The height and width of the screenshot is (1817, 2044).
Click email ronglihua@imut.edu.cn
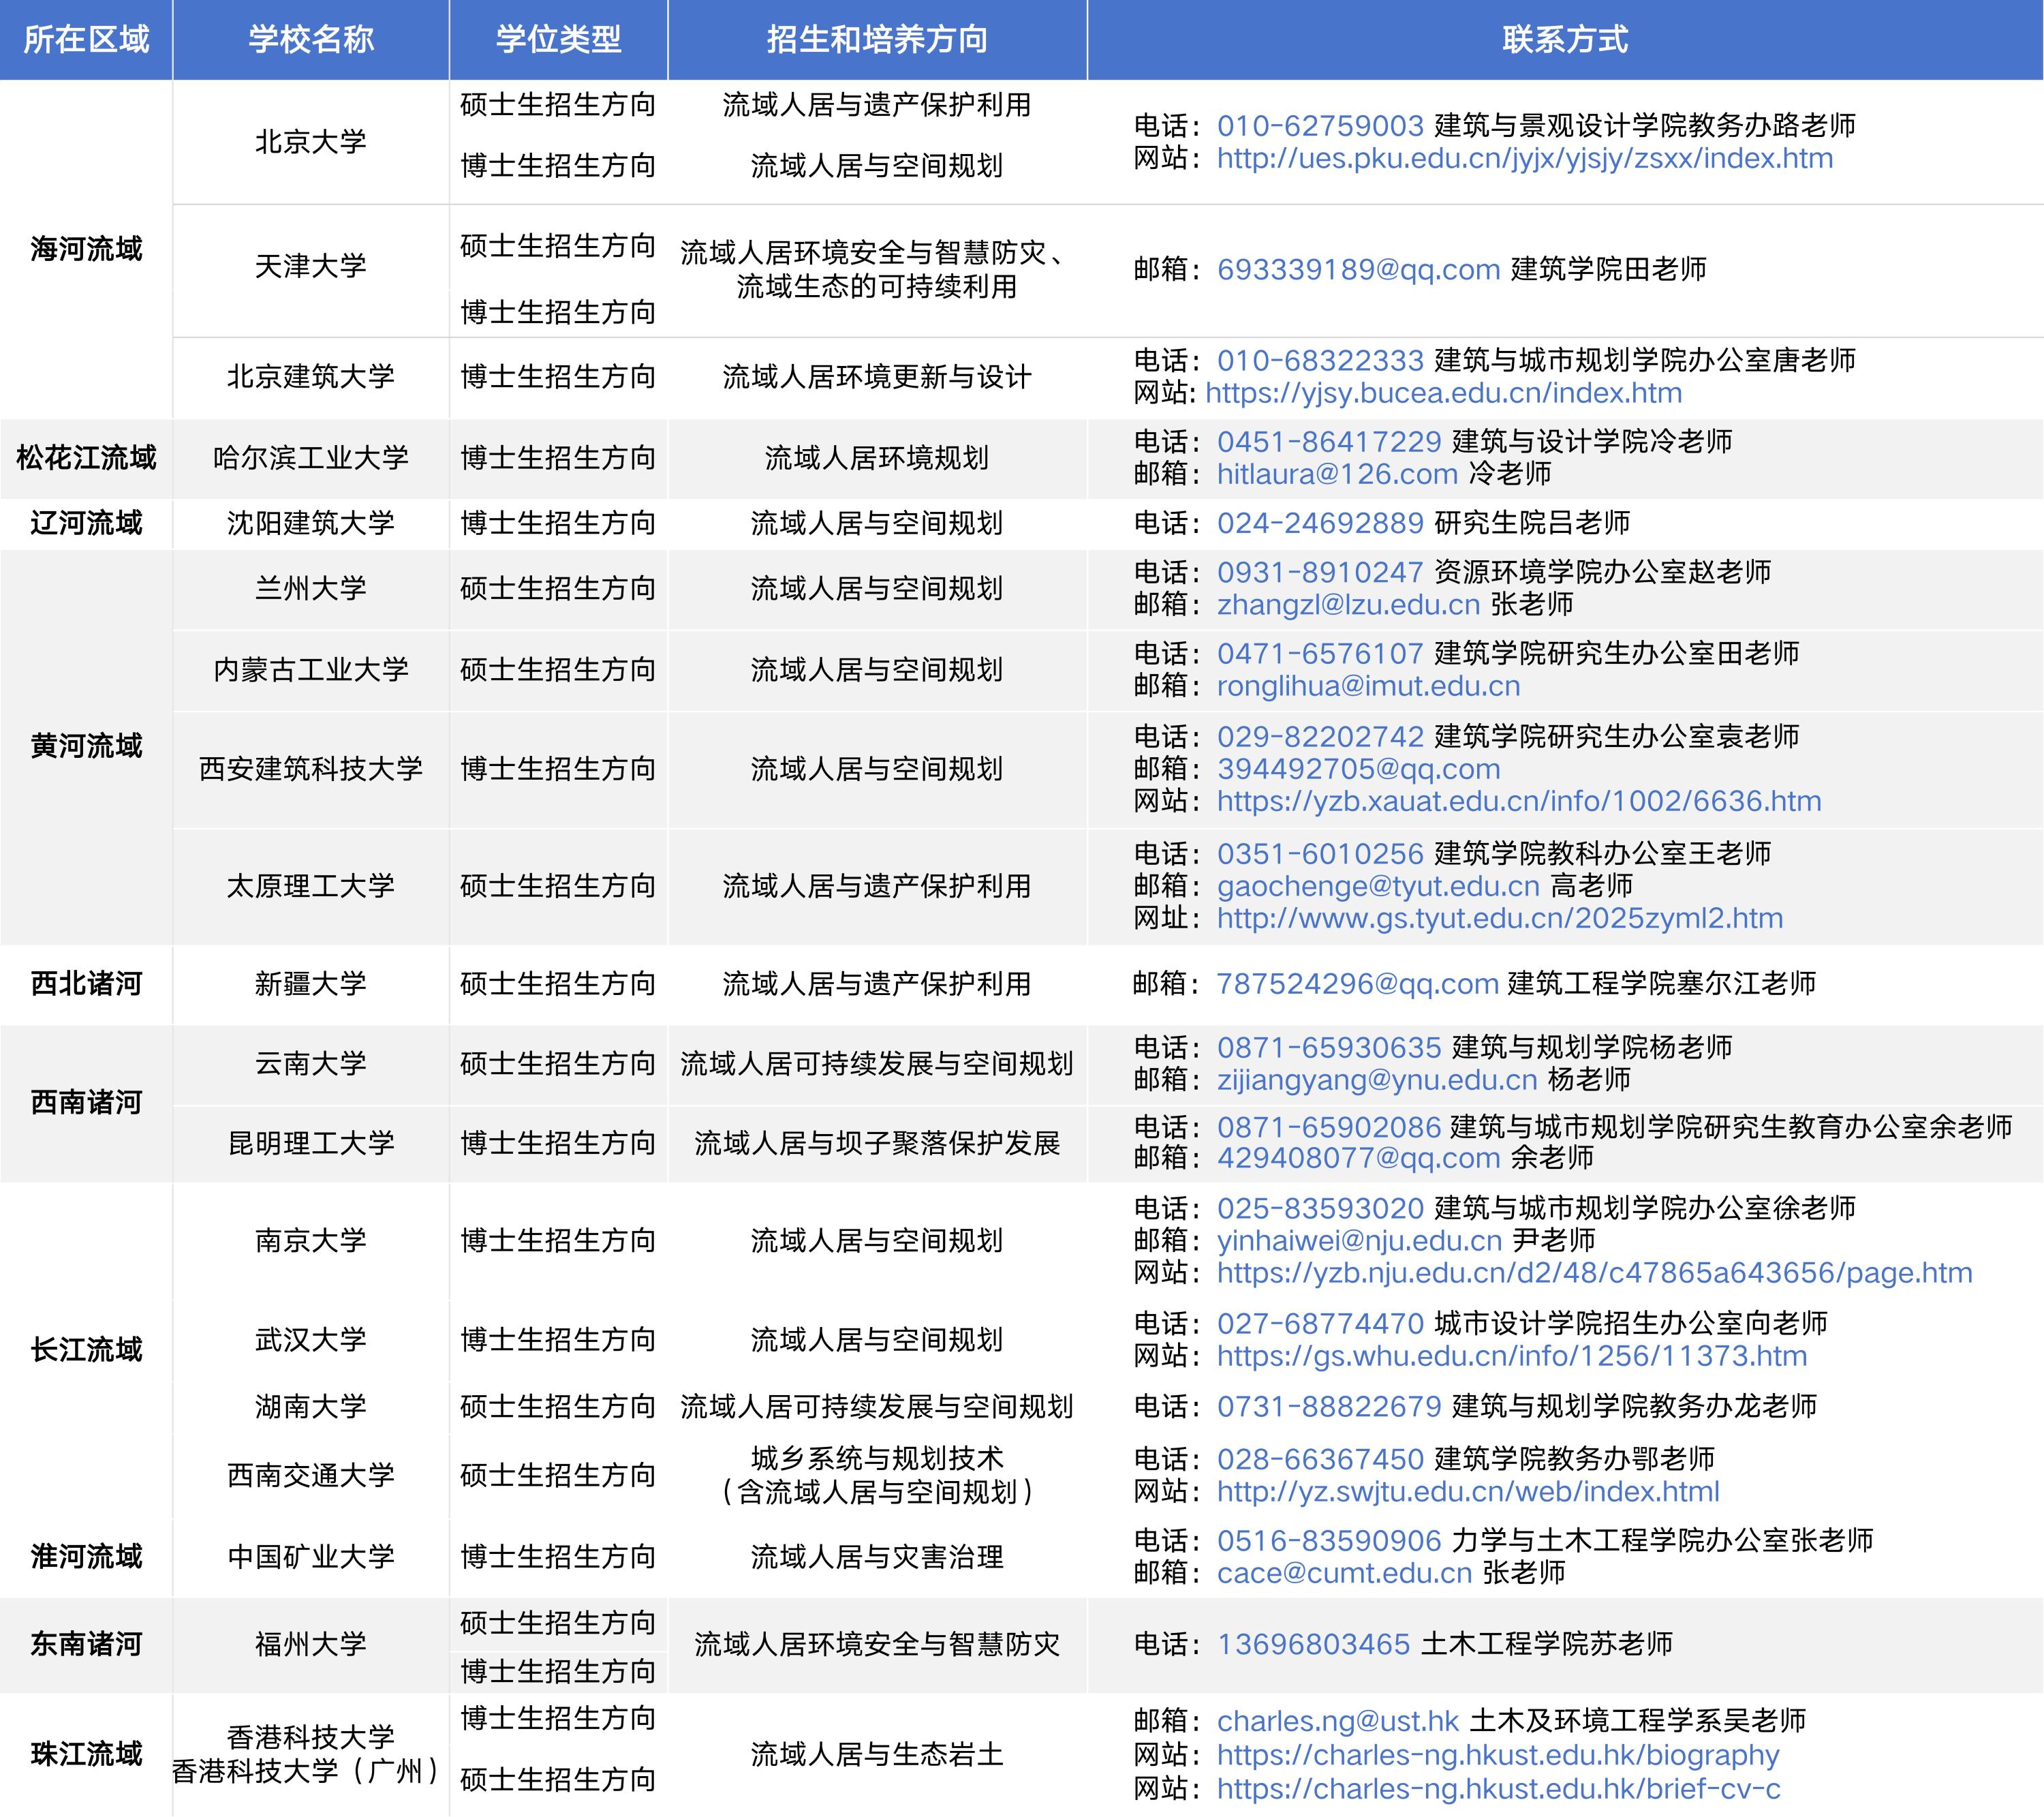click(1368, 686)
